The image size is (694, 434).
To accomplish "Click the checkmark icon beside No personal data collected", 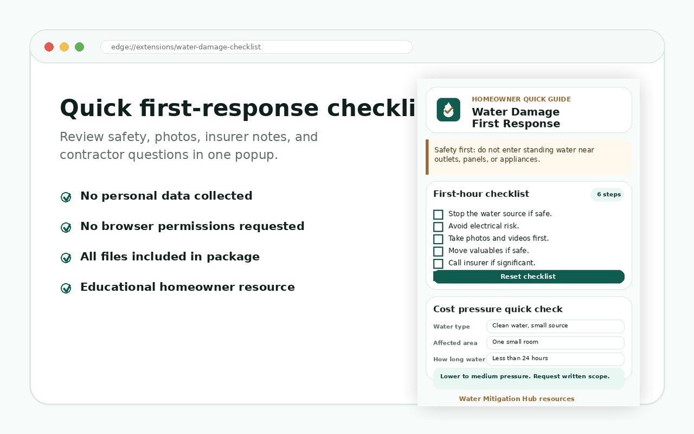I will click(x=66, y=197).
